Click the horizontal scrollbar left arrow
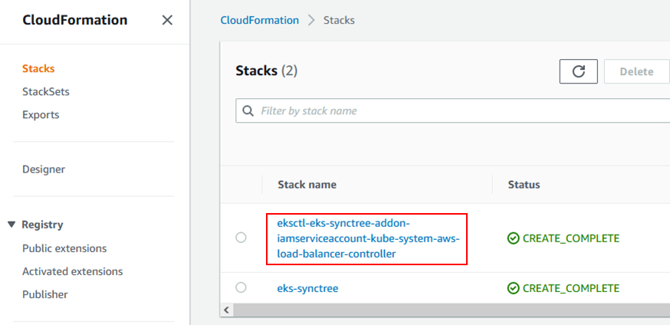The image size is (670, 325). (226, 310)
